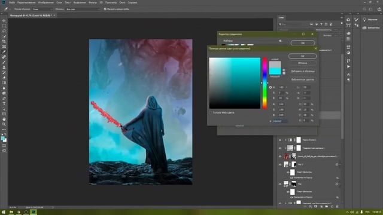Image resolution: width=383 pixels, height=215 pixels.
Task: Toggle Показать кольцо пробы checkbox
Action: coord(105,9)
